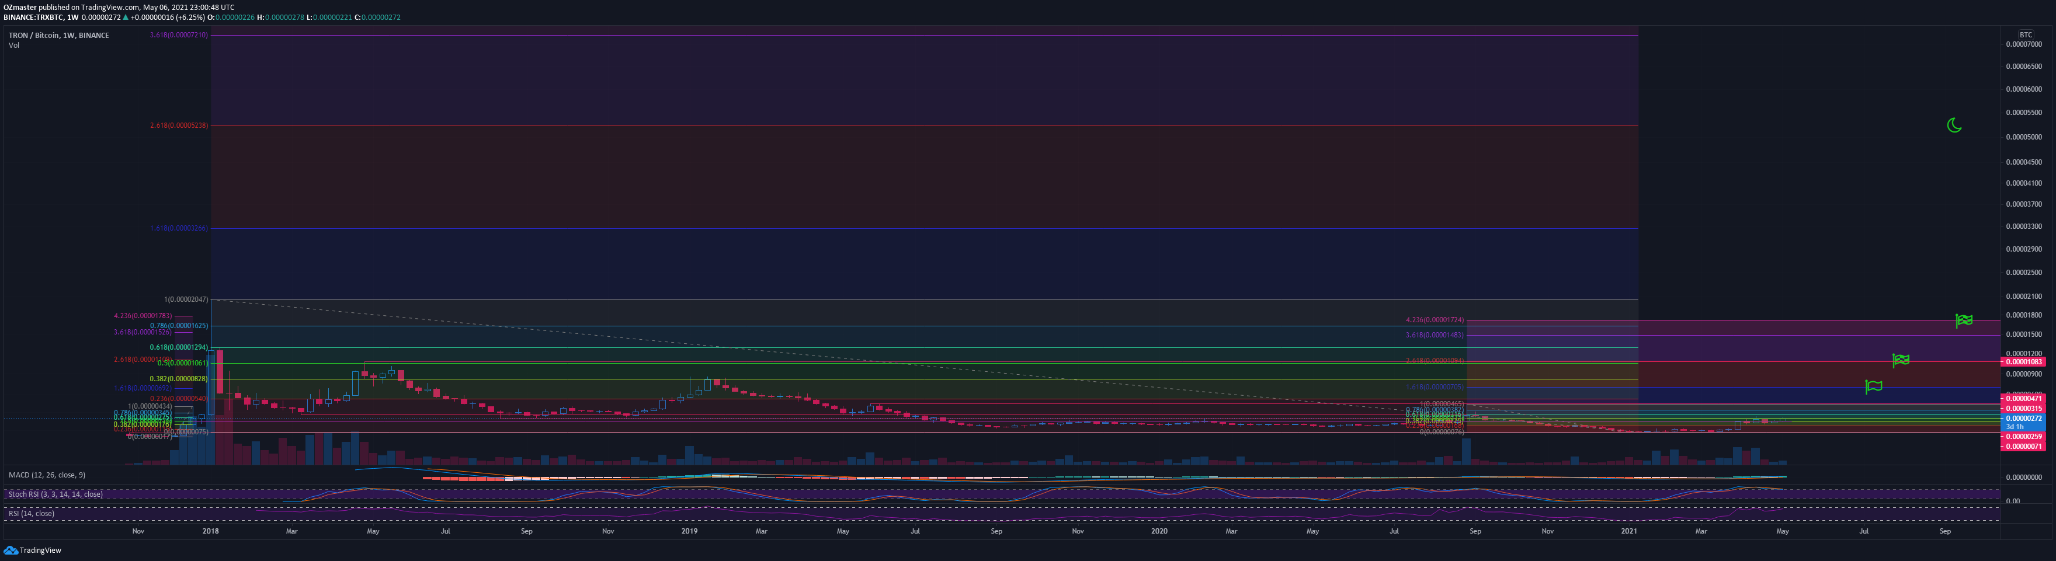
Task: Click the 2019 label on the time axis
Action: [x=690, y=531]
